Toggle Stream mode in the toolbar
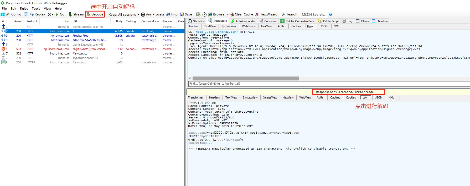470x186 pixels. point(76,14)
